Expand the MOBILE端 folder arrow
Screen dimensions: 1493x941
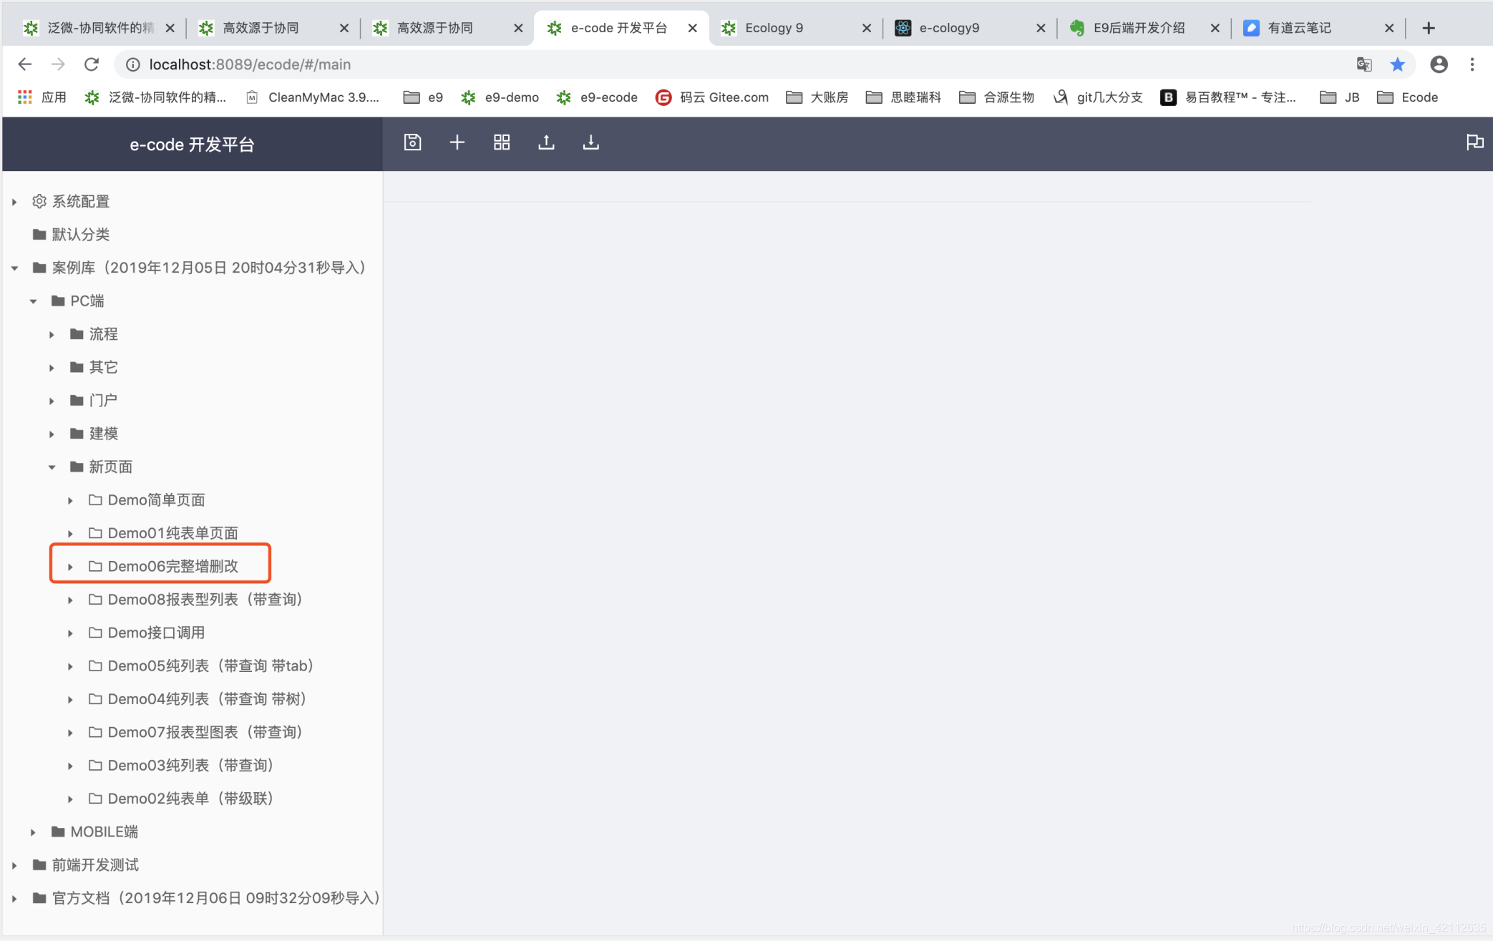(x=33, y=832)
